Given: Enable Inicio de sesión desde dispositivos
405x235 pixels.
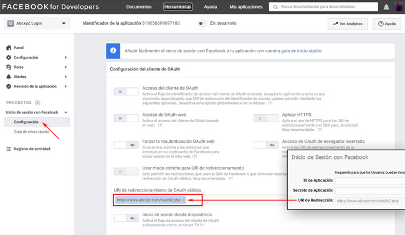Looking at the screenshot, I should tap(126, 218).
